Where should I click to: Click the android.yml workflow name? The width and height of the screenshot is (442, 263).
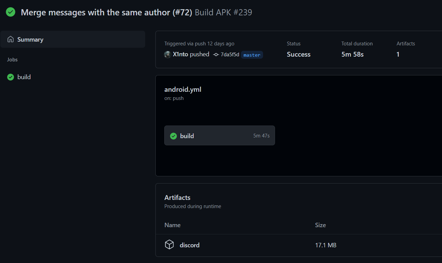click(x=183, y=89)
